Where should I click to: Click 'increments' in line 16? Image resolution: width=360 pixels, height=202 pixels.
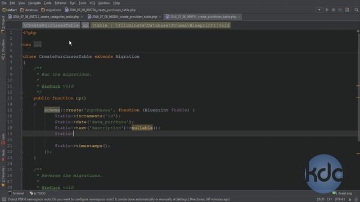click(89, 116)
